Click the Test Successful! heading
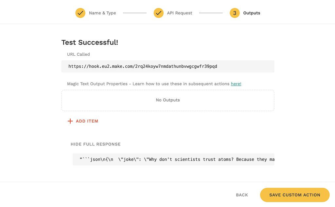 [x=90, y=42]
